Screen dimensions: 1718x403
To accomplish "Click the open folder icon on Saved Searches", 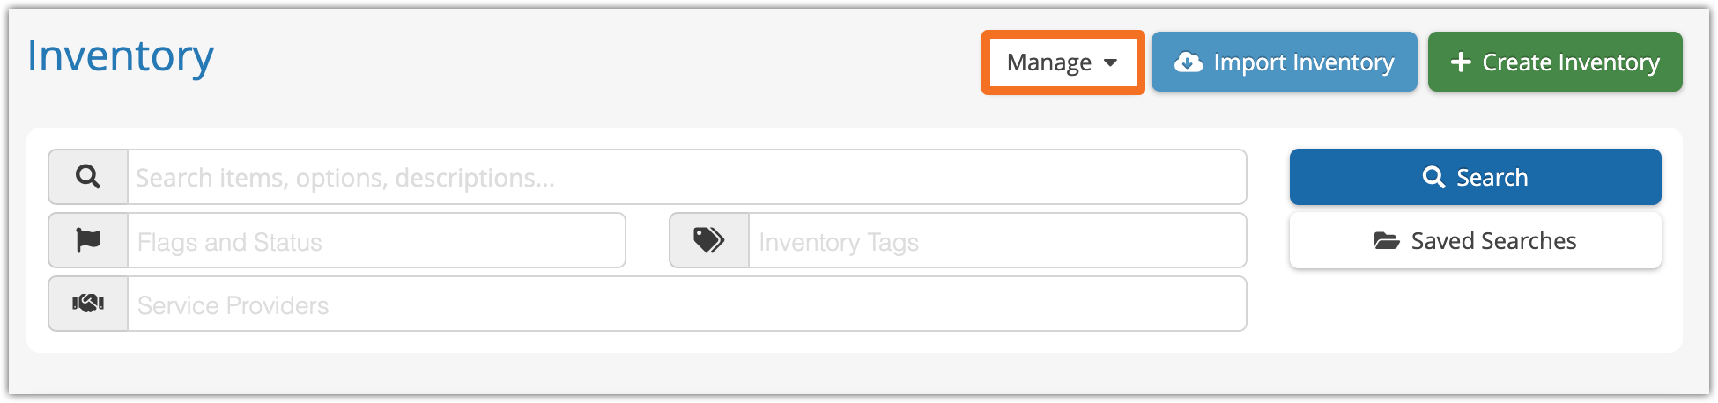I will [x=1387, y=241].
